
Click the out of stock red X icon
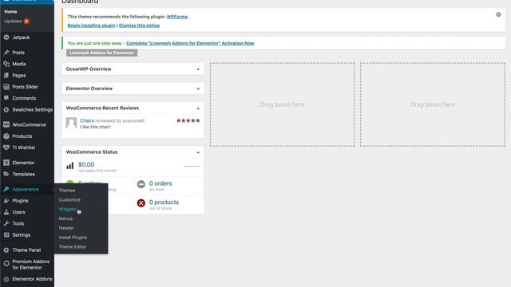click(141, 203)
